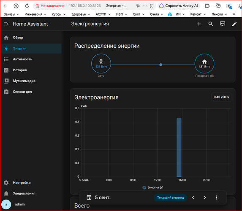
Task: Expand the 'Заказы' bookmarks folder
Action: [x=11, y=14]
